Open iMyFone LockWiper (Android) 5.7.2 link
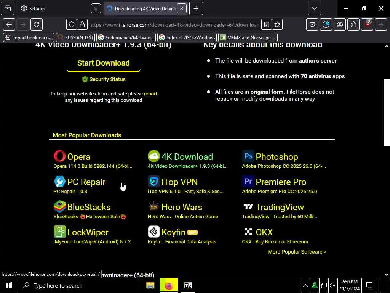This screenshot has height=293, width=390. pos(92,241)
